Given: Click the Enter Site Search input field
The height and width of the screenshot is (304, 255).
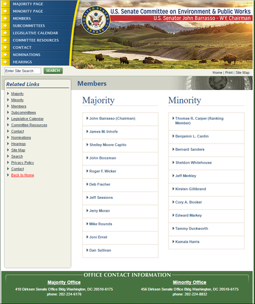Looking at the screenshot, I should [x=23, y=71].
